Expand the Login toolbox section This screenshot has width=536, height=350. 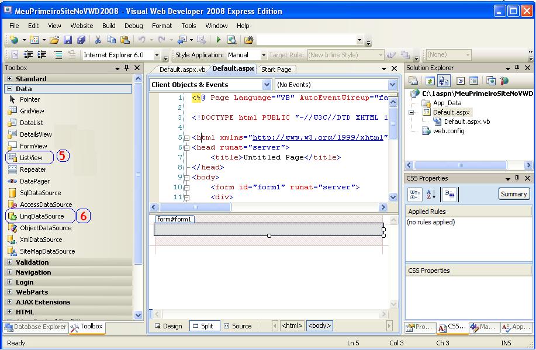click(9, 282)
